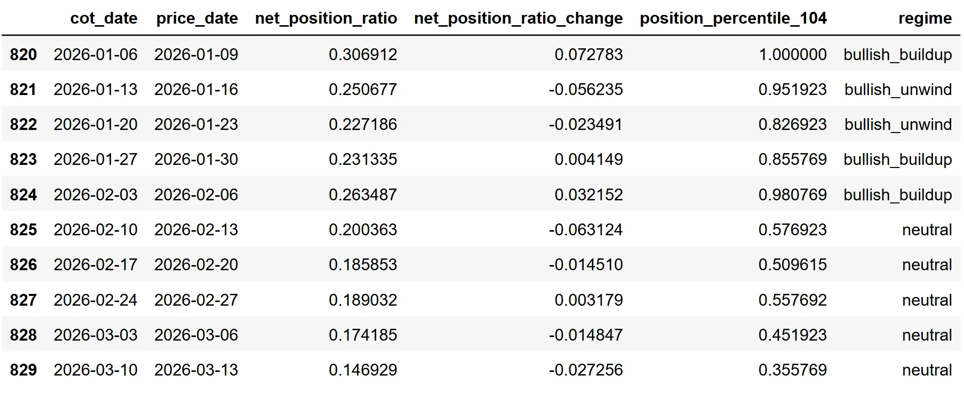Screen dimensions: 964x393
Task: Click the percentile value 0.355769
Action: pyautogui.click(x=792, y=370)
